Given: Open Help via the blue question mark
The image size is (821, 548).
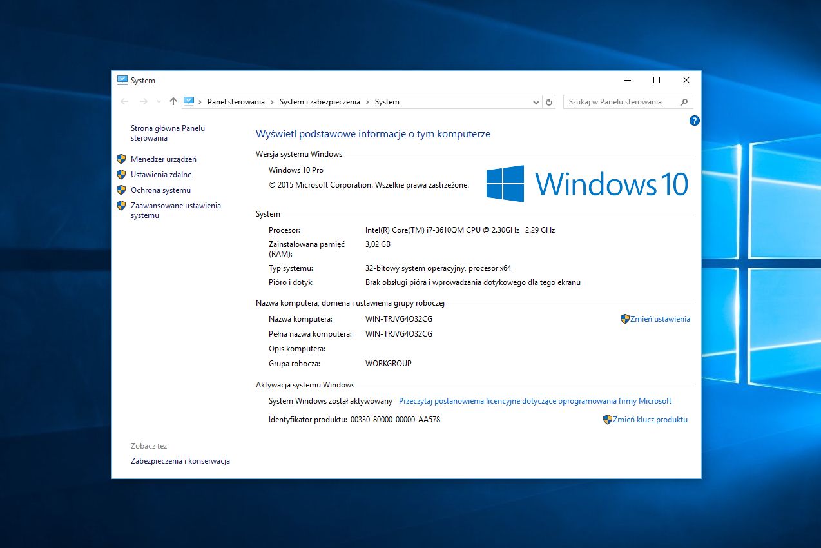Looking at the screenshot, I should pos(694,121).
